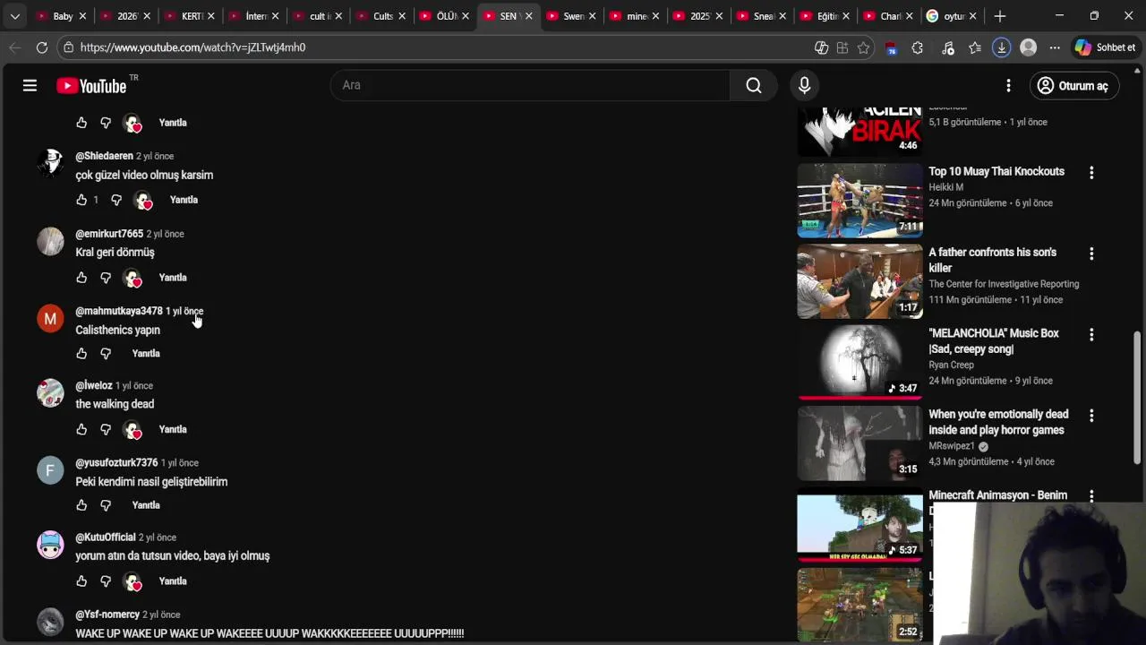This screenshot has height=645, width=1146.
Task: Like the comment by @İweloz
Action: pos(81,430)
